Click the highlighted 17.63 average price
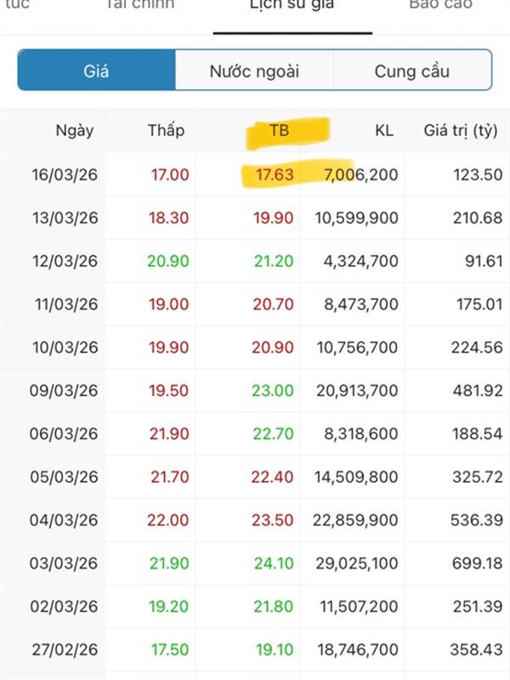 [272, 175]
